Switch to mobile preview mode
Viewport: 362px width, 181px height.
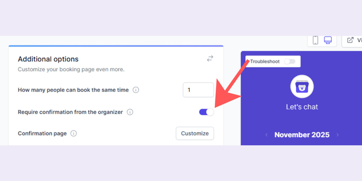[x=316, y=40]
